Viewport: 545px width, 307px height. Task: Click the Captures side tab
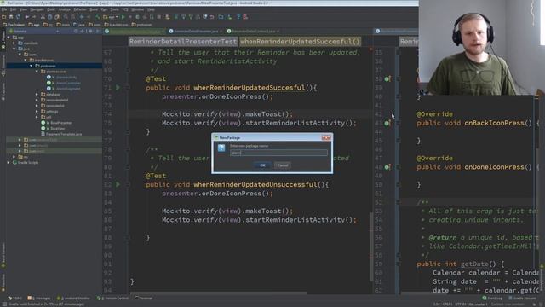coord(3,91)
